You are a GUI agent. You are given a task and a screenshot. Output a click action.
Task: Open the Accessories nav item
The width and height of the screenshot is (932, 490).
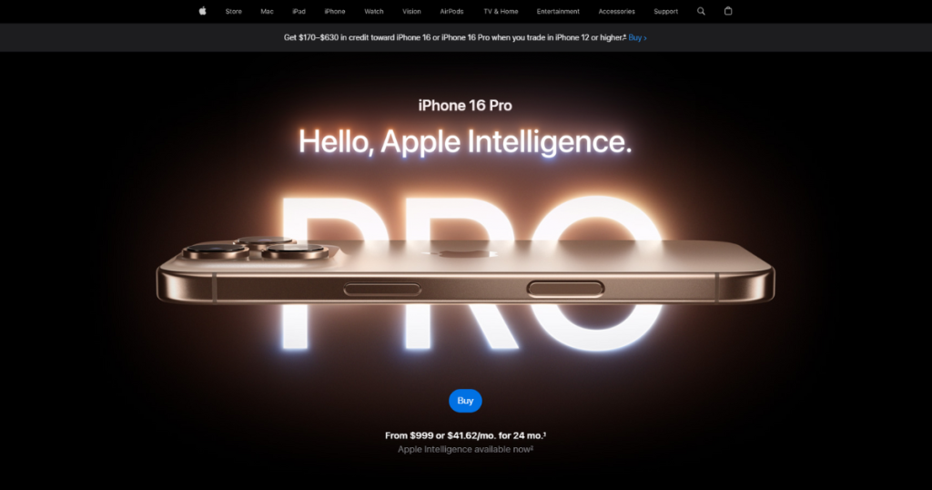point(616,11)
